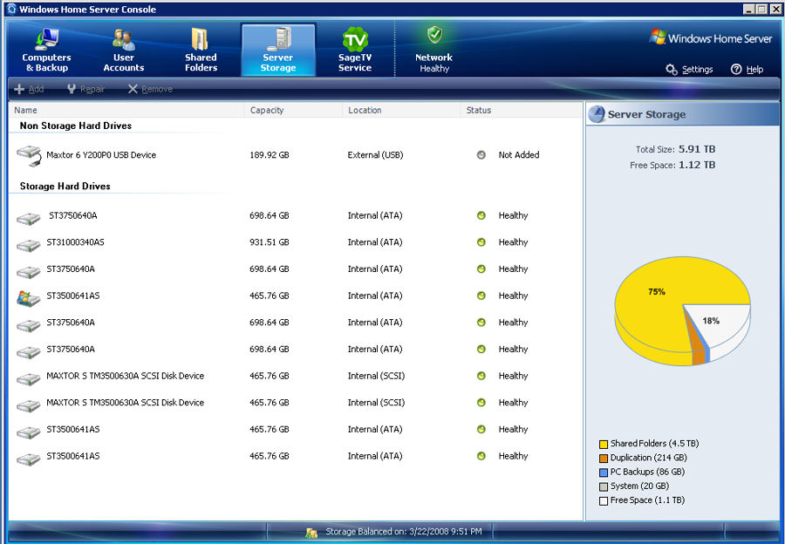Screen dimensions: 785x544
Task: Click the gray Not Added status indicator
Action: 481,155
